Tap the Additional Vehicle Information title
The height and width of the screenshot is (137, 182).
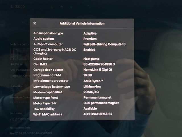point(82,23)
